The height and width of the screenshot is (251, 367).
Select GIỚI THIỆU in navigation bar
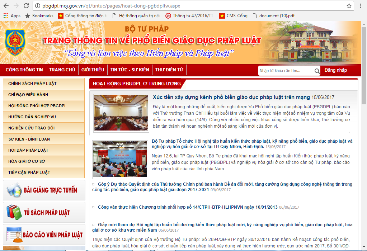pos(93,70)
